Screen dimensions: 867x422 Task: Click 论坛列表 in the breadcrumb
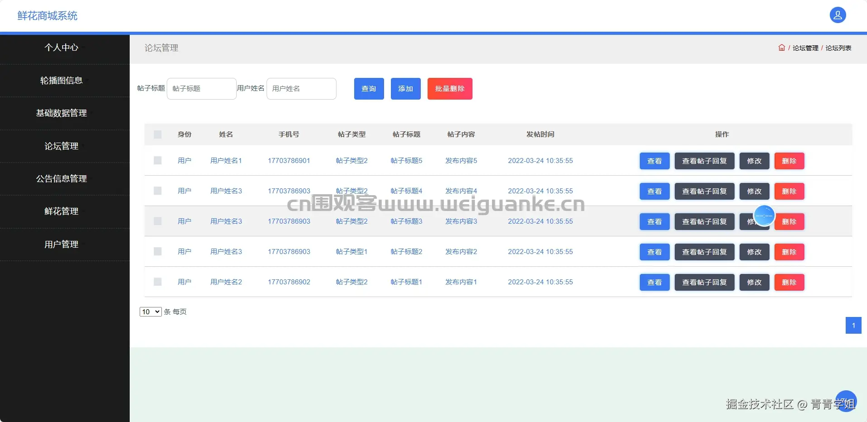pyautogui.click(x=838, y=48)
